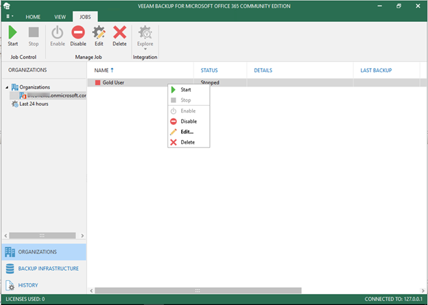
Task: Sort jobs by STATUS column header
Action: point(220,70)
